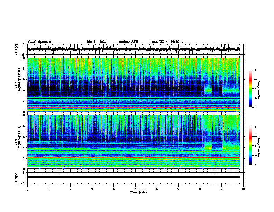Click the ch.1 spectrogram color scale bar
Viewport: 274px width, 212px height.
pos(250,89)
